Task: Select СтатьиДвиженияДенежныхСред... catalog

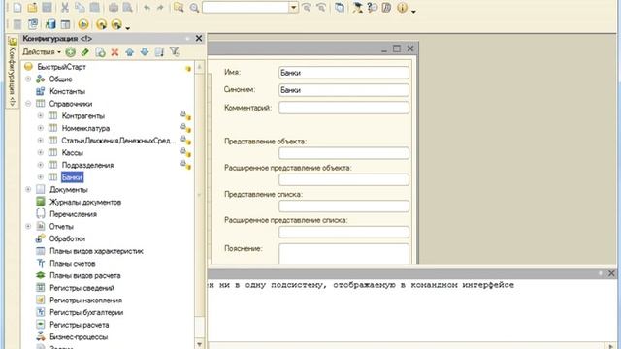Action: tap(118, 141)
